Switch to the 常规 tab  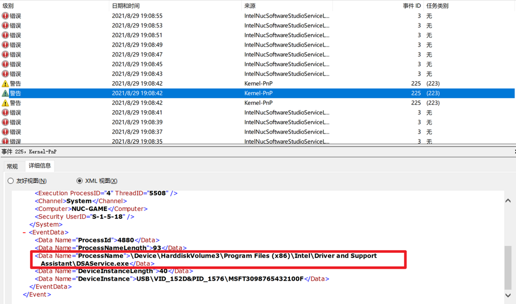(x=12, y=166)
